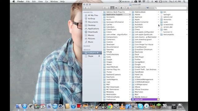Select the Application Support folder

tap(117, 14)
